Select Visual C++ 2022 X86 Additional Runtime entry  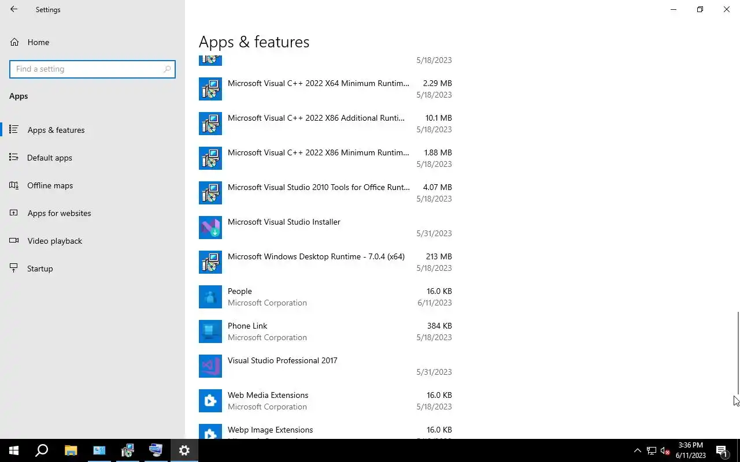(325, 124)
